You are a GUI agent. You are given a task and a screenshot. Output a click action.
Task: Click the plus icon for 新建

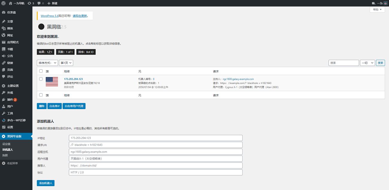pyautogui.click(x=49, y=3)
